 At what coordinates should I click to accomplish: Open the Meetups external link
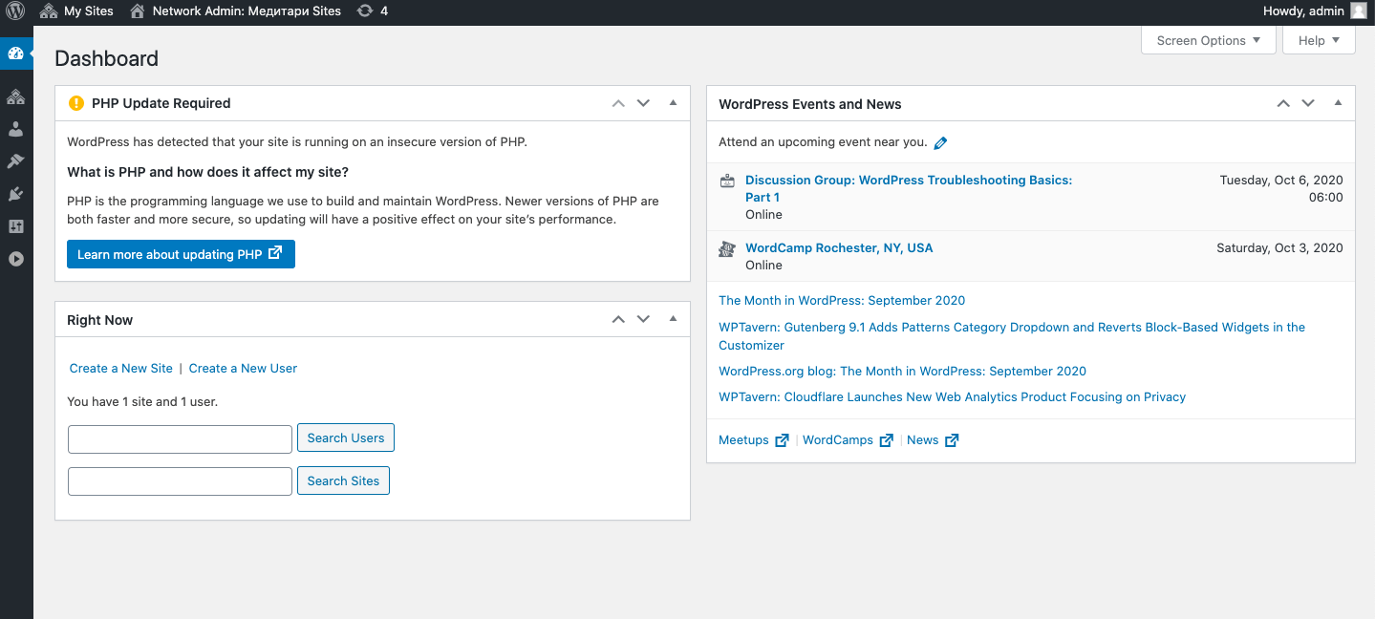754,440
